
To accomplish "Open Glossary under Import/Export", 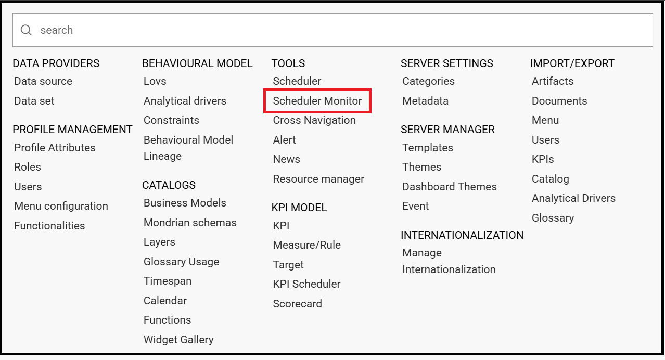I will (553, 218).
